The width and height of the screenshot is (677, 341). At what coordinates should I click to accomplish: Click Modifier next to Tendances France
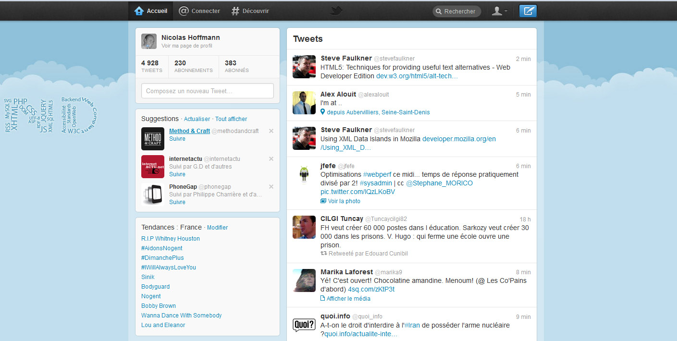[217, 228]
